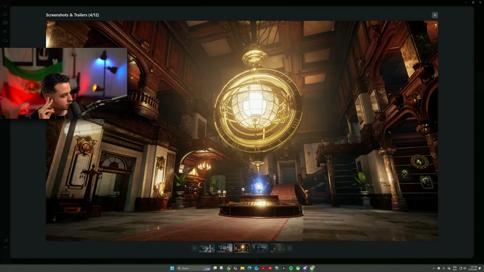This screenshot has width=484, height=272.
Task: Advance to the next thumbnail set
Action: click(x=289, y=248)
